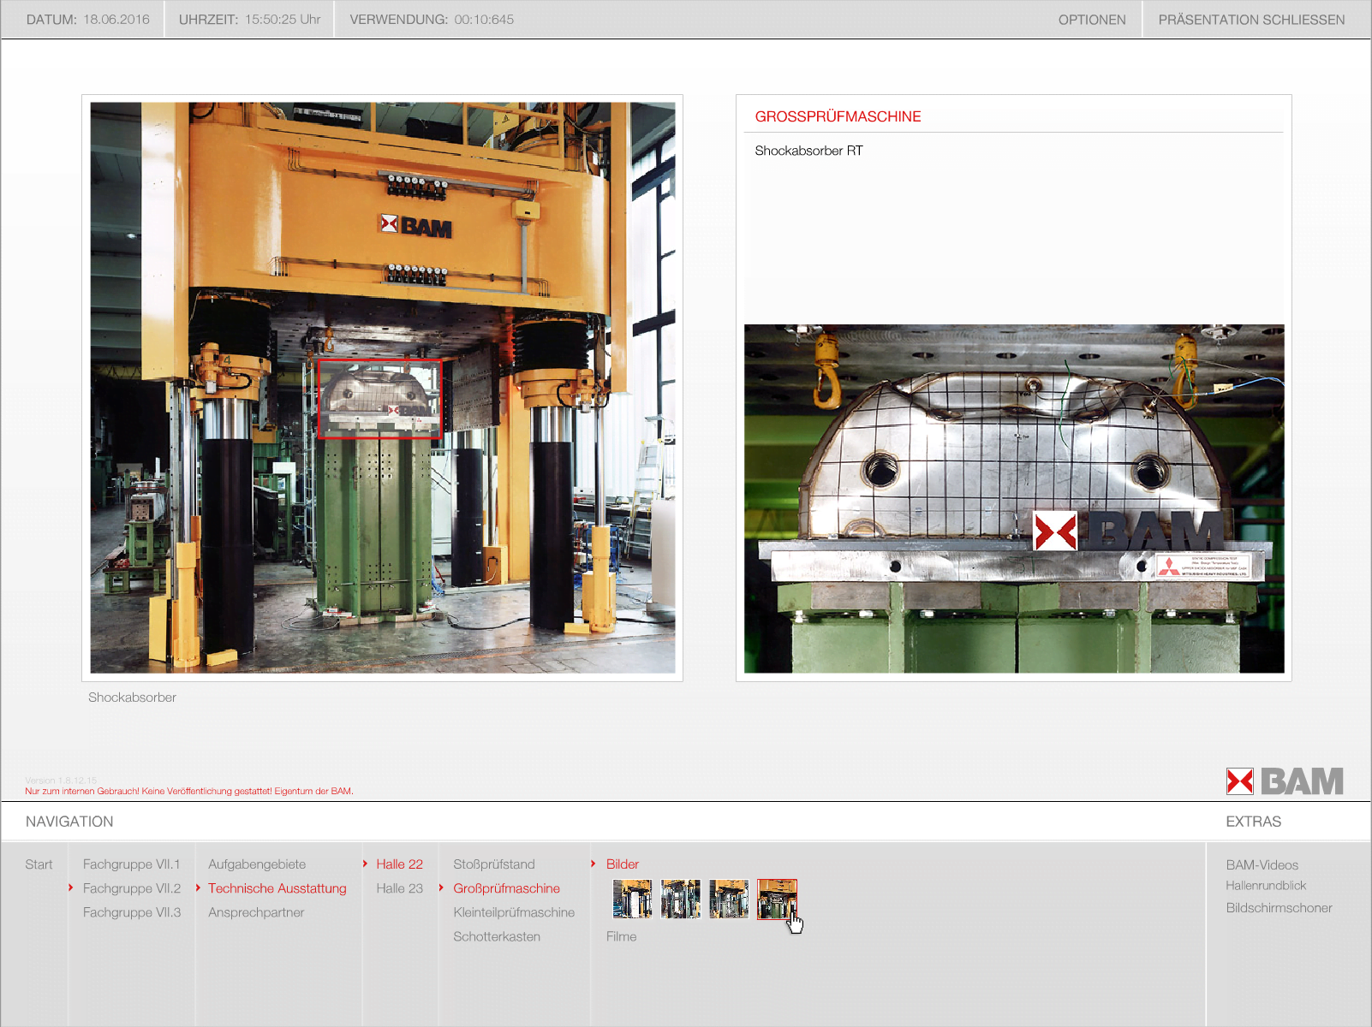Open Ansprechpartner section

[x=255, y=912]
